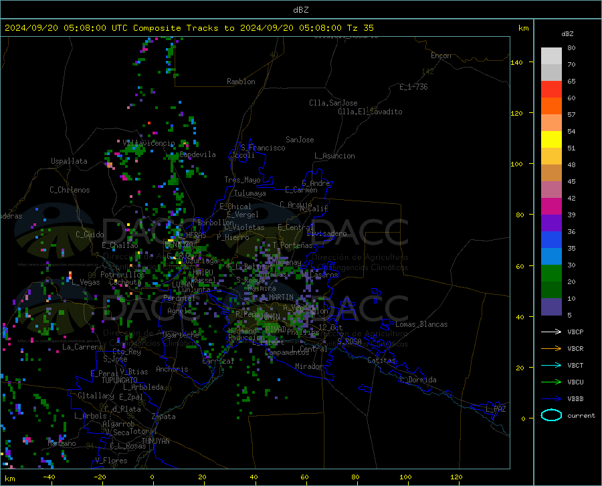Click the Capdevila place label
Image resolution: width=602 pixels, height=486 pixels.
(197, 154)
